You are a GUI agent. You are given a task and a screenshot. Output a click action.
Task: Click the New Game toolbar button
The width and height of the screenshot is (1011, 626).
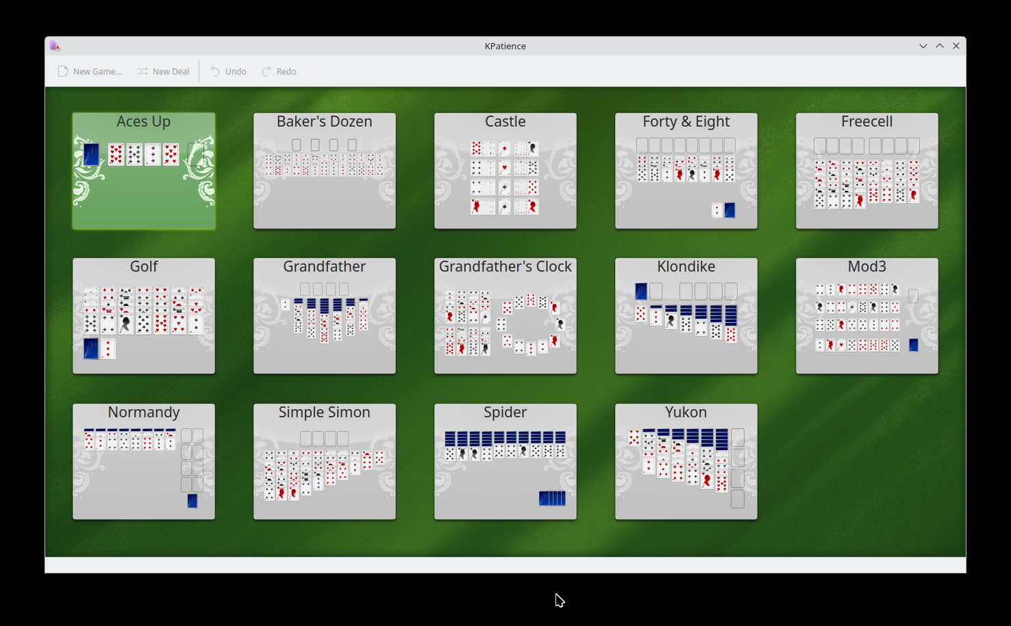(90, 71)
